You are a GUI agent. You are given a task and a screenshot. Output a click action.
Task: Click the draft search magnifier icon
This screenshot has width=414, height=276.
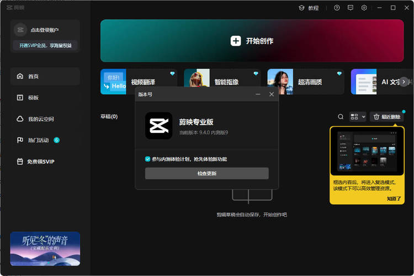tap(341, 116)
